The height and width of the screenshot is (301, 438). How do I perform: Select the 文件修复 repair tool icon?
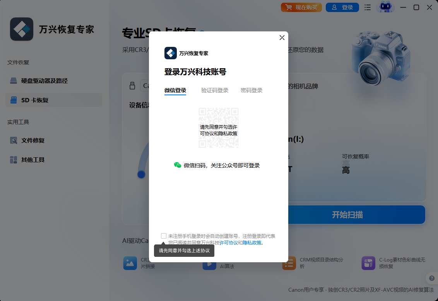click(x=13, y=141)
